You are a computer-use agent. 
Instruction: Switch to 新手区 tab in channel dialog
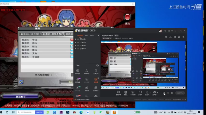pyautogui.click(x=30, y=34)
